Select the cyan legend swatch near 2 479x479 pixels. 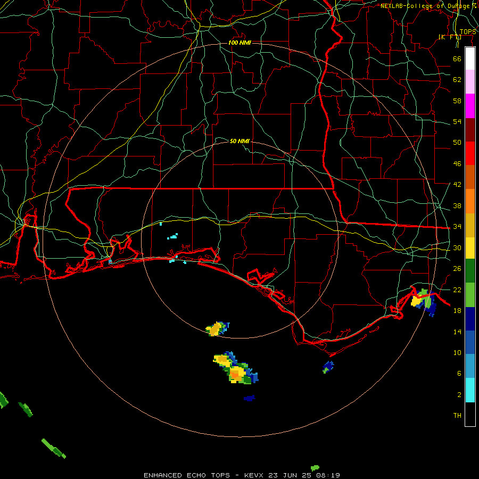[470, 390]
